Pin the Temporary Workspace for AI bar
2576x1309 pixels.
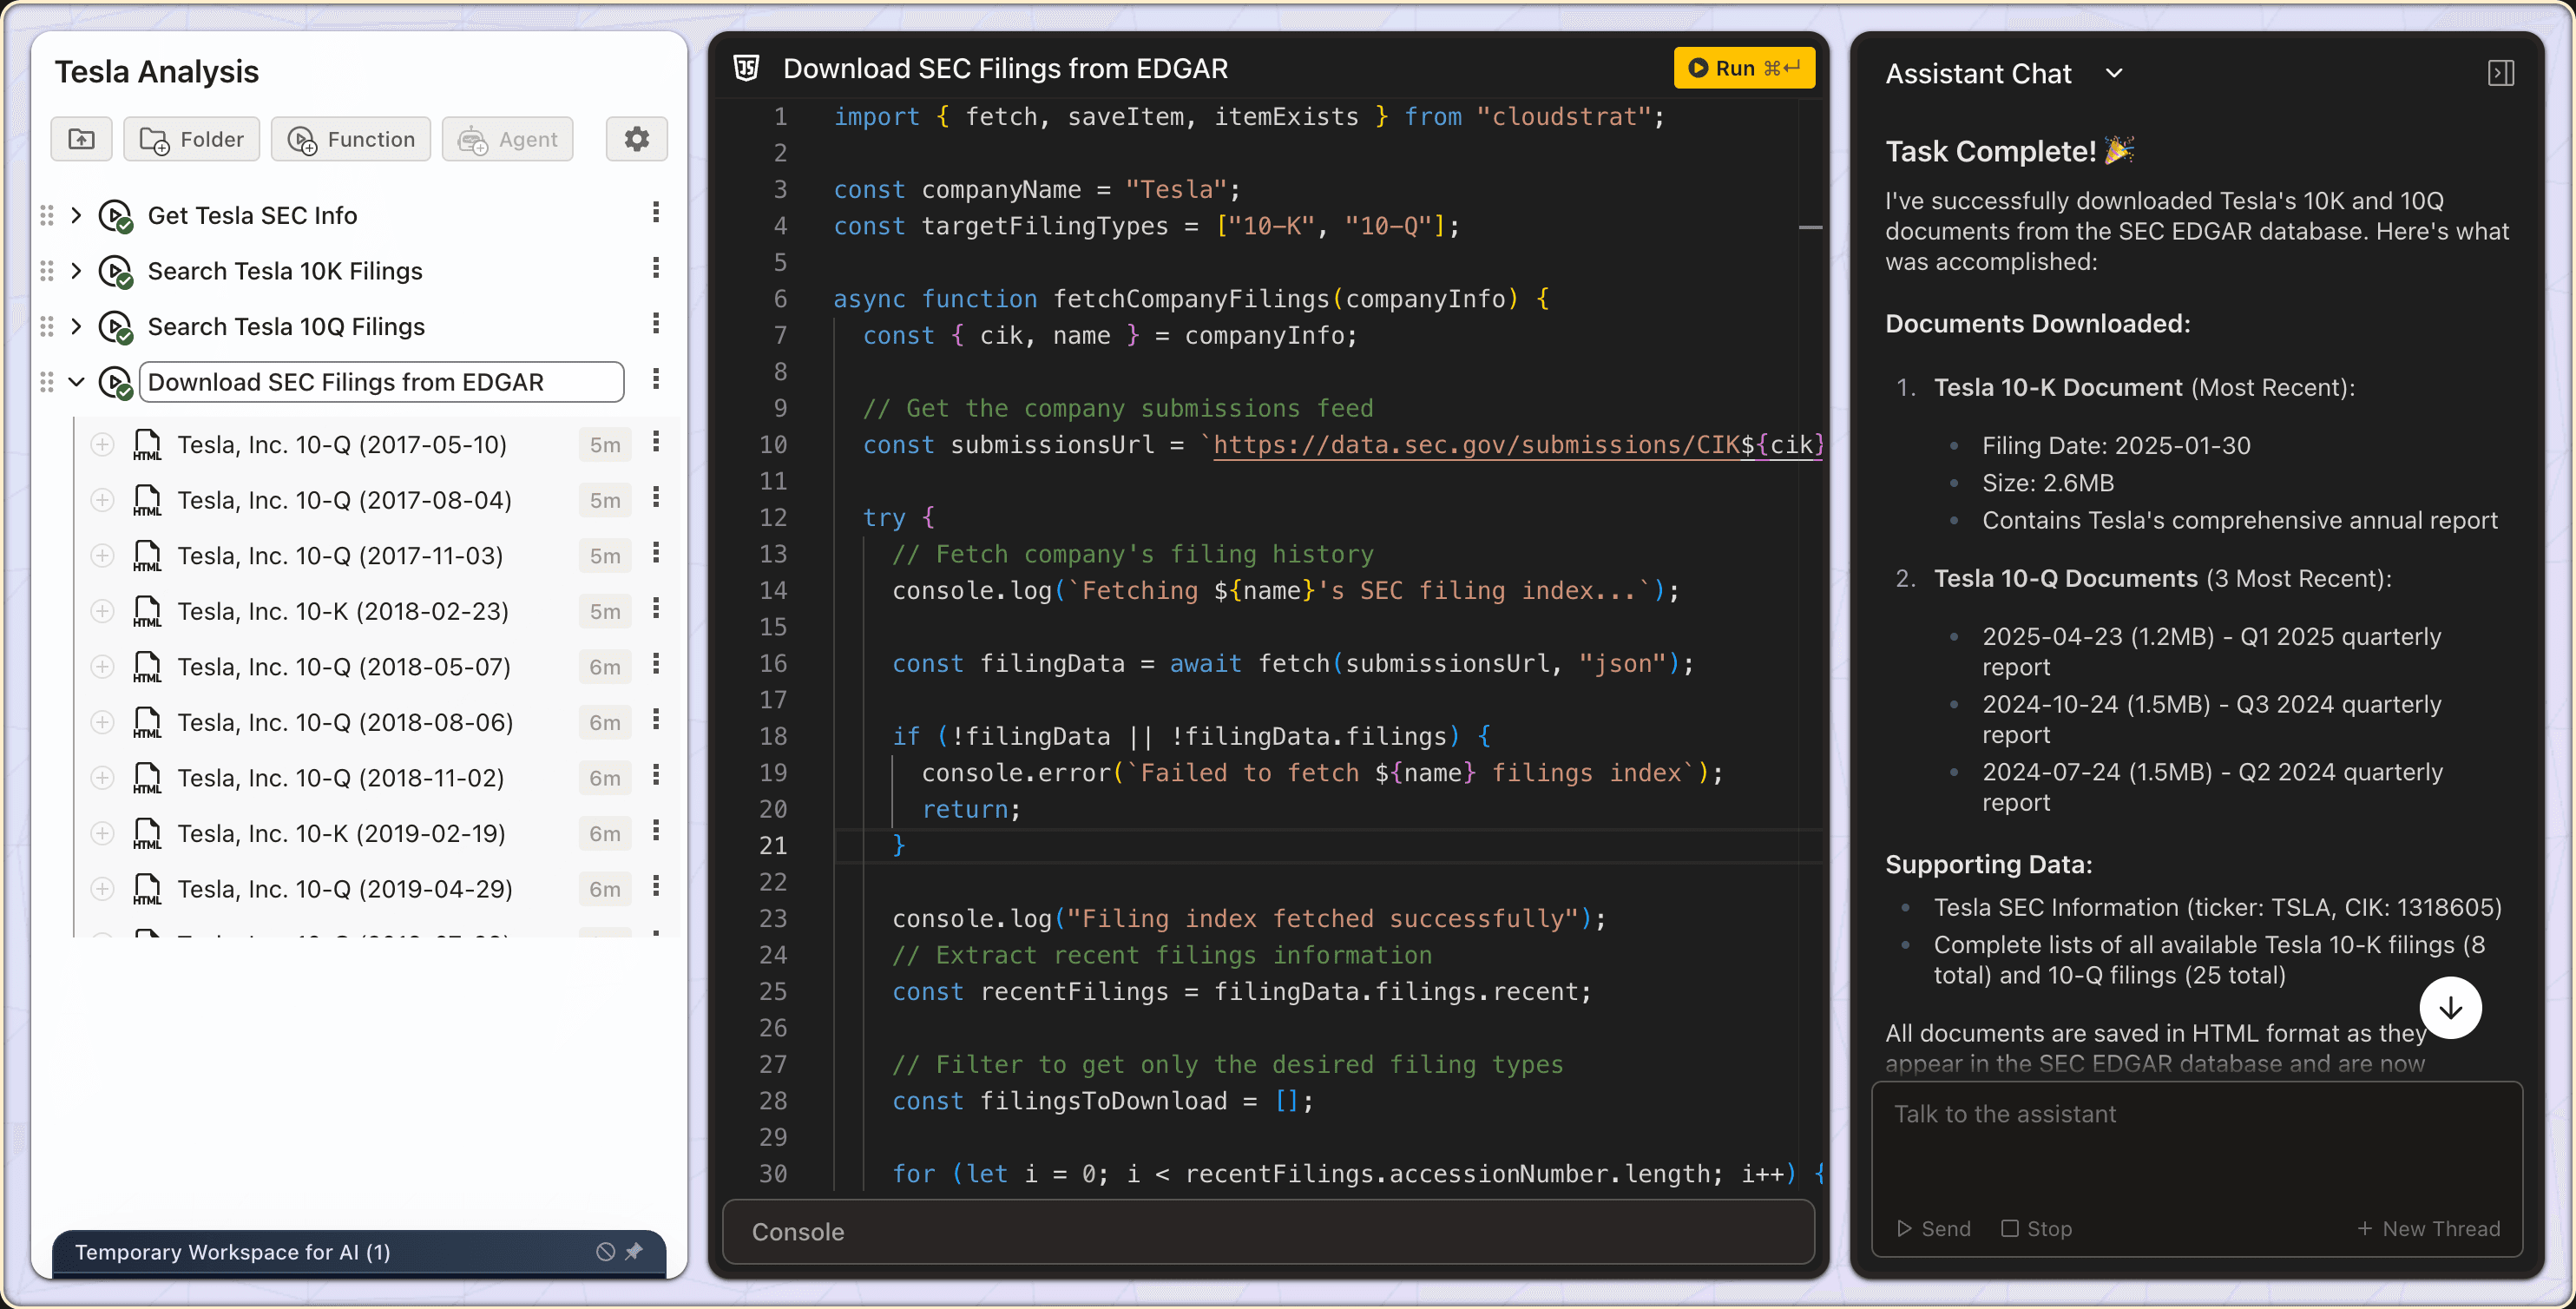634,1251
